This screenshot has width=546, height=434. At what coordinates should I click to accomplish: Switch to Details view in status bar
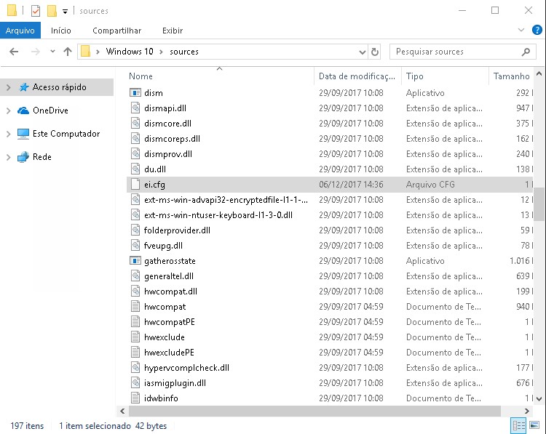coord(518,425)
